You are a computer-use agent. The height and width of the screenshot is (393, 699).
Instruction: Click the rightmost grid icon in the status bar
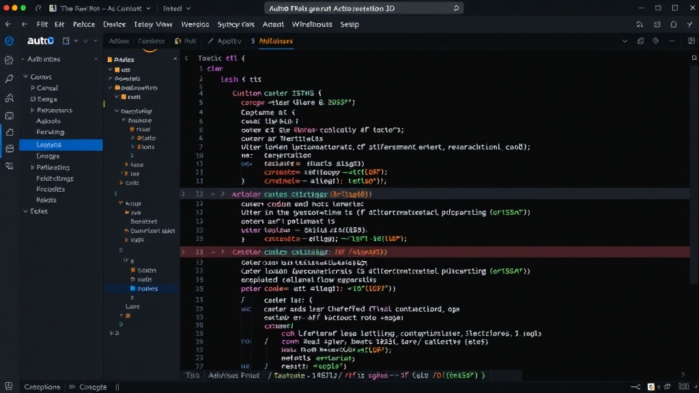coord(683,387)
